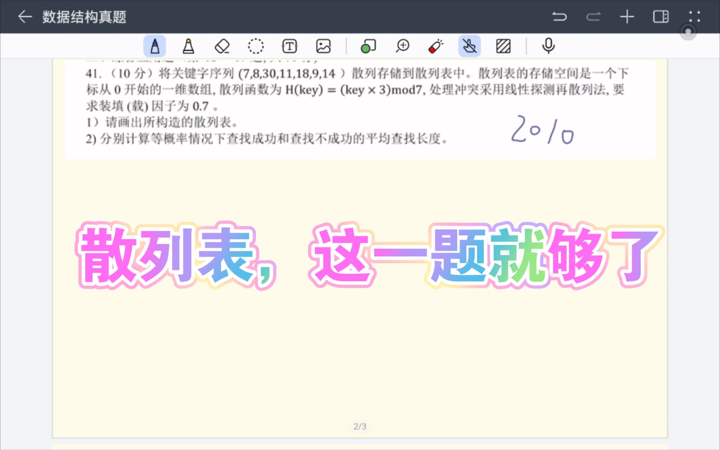Toggle finger drawing hand mode

click(x=470, y=46)
